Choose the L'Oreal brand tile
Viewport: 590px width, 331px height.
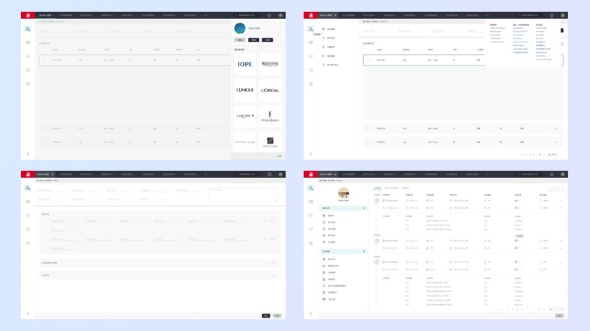click(x=270, y=90)
